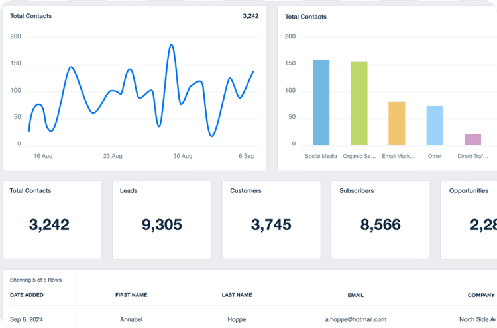497x328 pixels.
Task: Click the orange Email Marketing bar
Action: (x=396, y=124)
